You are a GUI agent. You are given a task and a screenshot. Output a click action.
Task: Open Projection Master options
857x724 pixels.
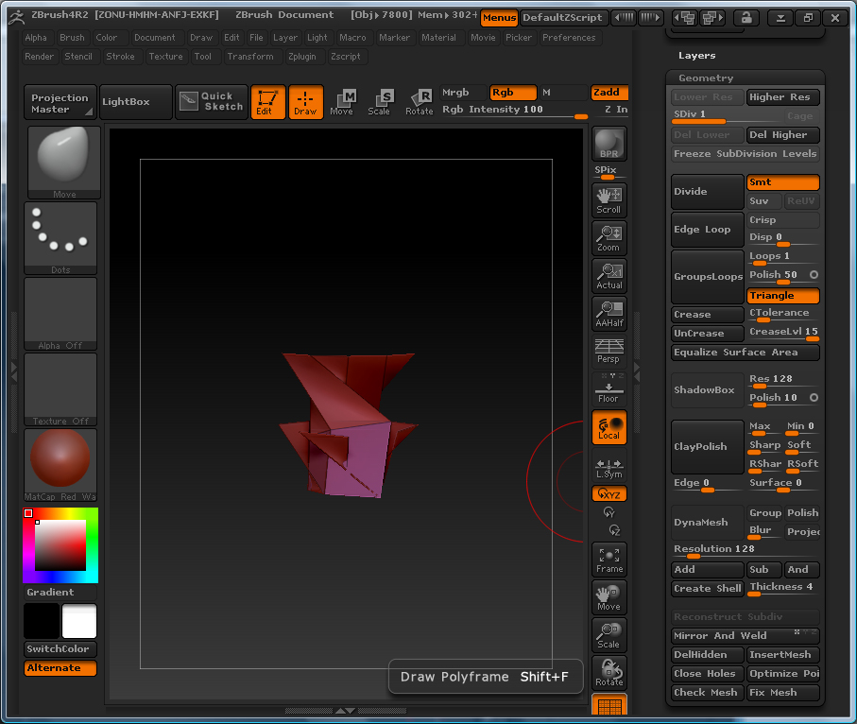[x=59, y=101]
